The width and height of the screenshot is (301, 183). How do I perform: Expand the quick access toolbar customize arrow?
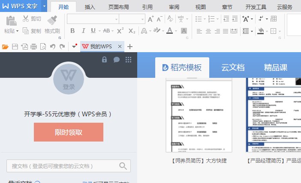click(x=74, y=46)
